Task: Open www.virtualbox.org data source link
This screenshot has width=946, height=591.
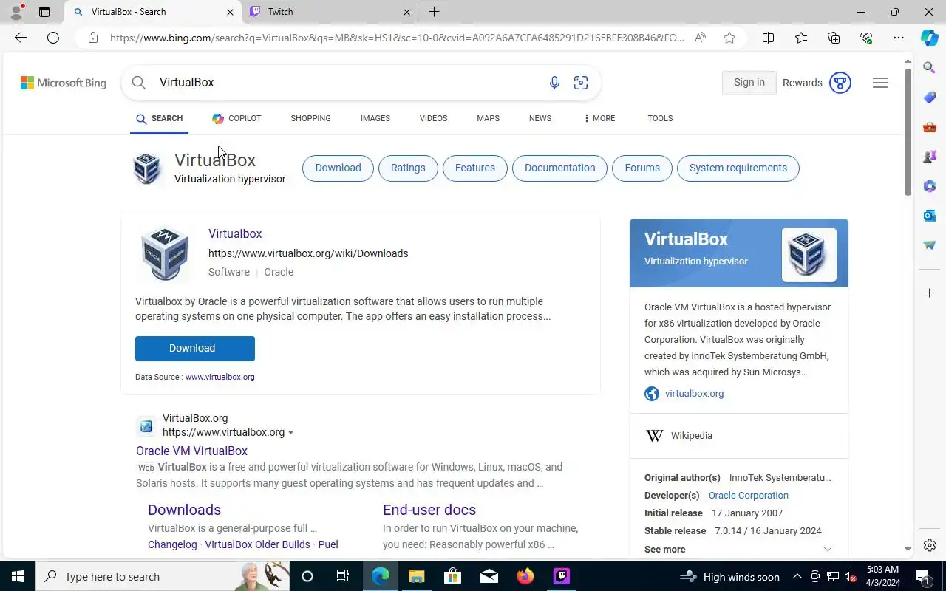Action: tap(220, 377)
